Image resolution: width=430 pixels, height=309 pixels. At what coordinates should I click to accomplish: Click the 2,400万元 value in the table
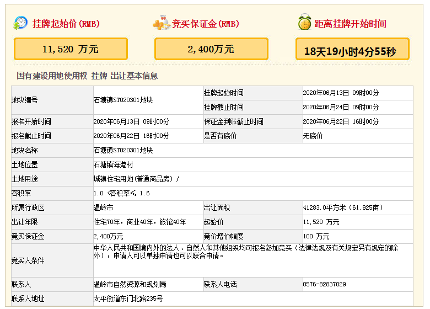(x=108, y=236)
